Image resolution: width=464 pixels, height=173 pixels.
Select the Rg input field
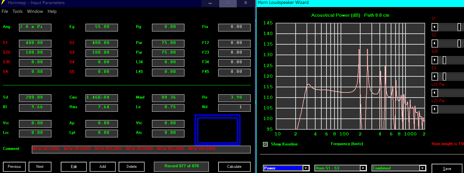(168, 27)
